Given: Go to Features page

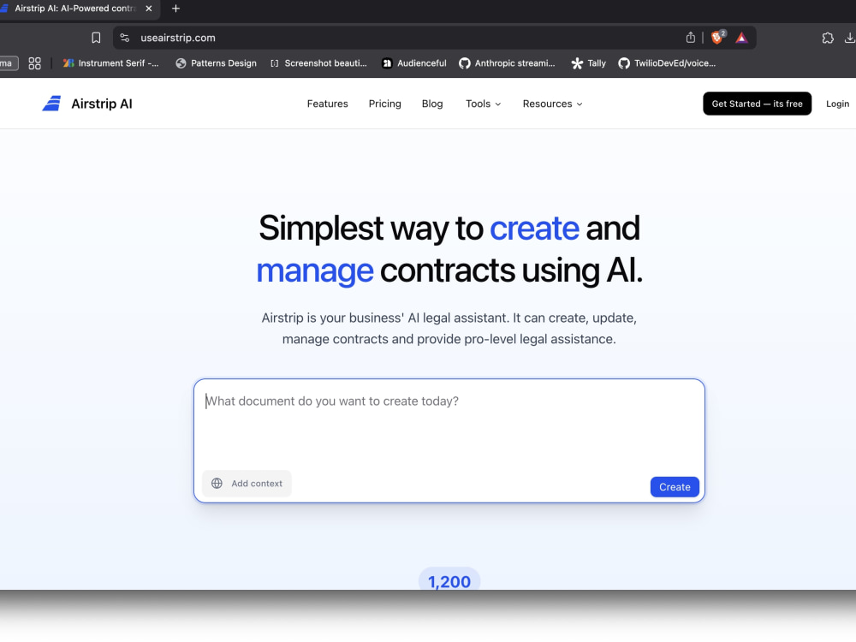Looking at the screenshot, I should pos(328,104).
